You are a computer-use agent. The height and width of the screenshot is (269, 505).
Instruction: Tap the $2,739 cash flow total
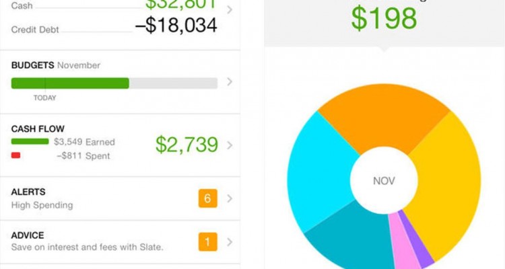(x=187, y=145)
